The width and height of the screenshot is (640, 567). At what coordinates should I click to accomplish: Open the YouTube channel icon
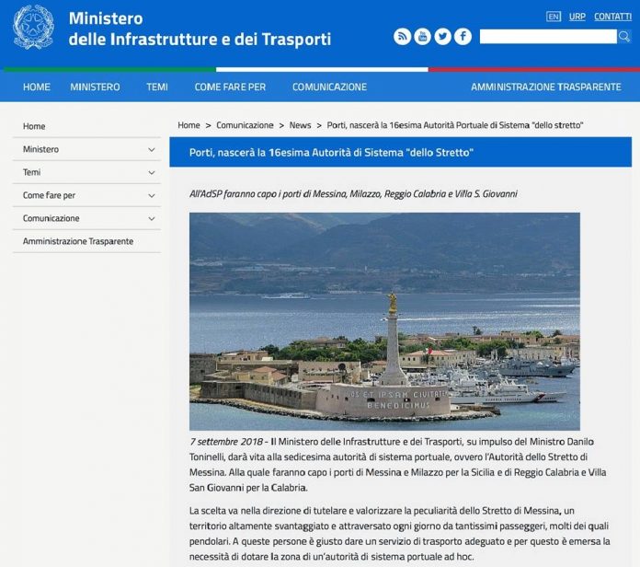coord(422,37)
